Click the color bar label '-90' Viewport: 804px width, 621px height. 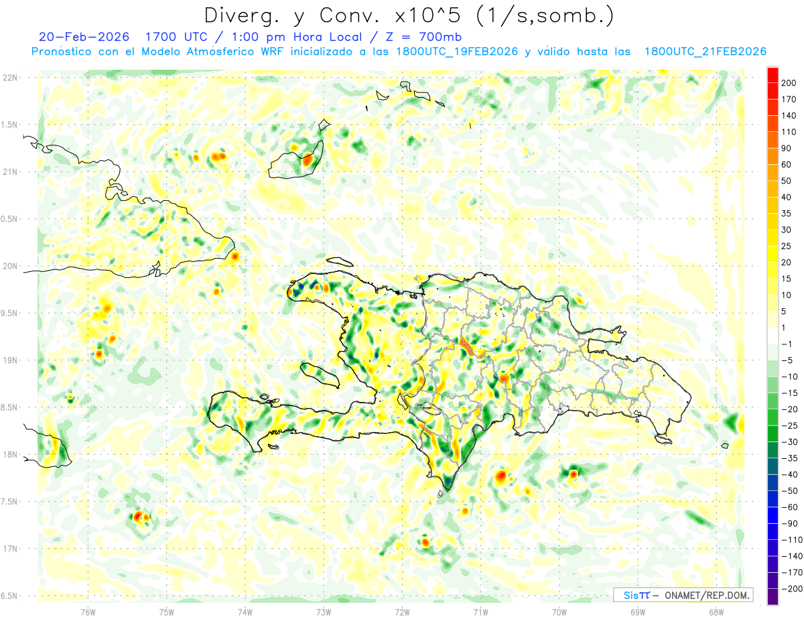point(789,524)
